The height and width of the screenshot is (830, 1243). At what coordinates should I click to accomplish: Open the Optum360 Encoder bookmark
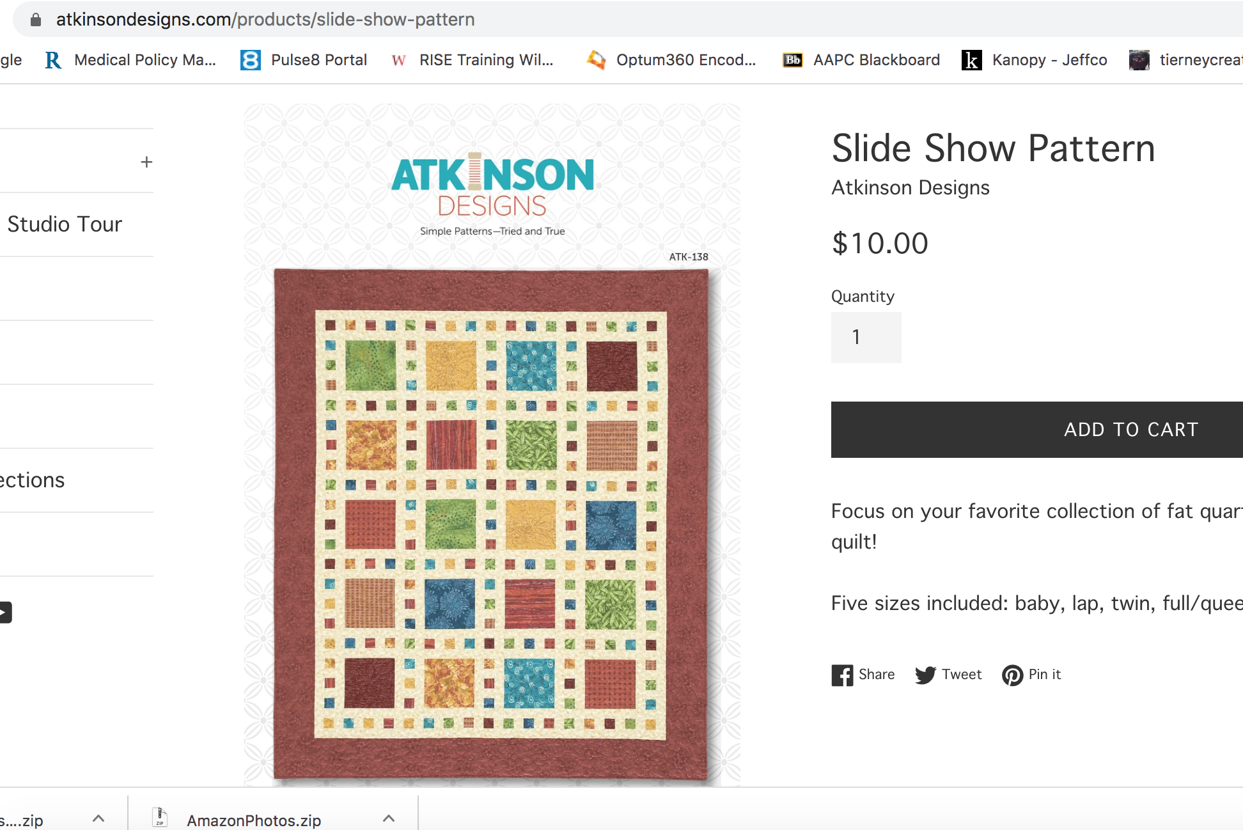tap(671, 60)
